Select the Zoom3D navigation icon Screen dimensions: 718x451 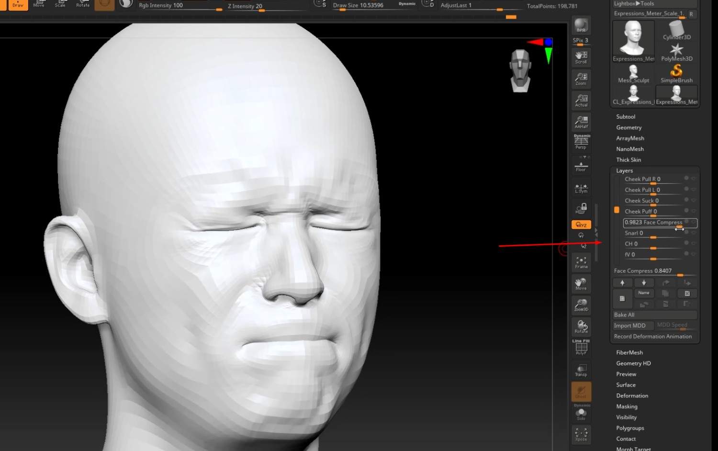pos(581,304)
